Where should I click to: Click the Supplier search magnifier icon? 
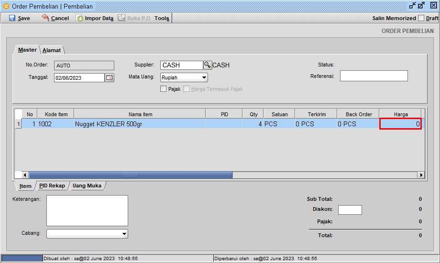[x=208, y=65]
